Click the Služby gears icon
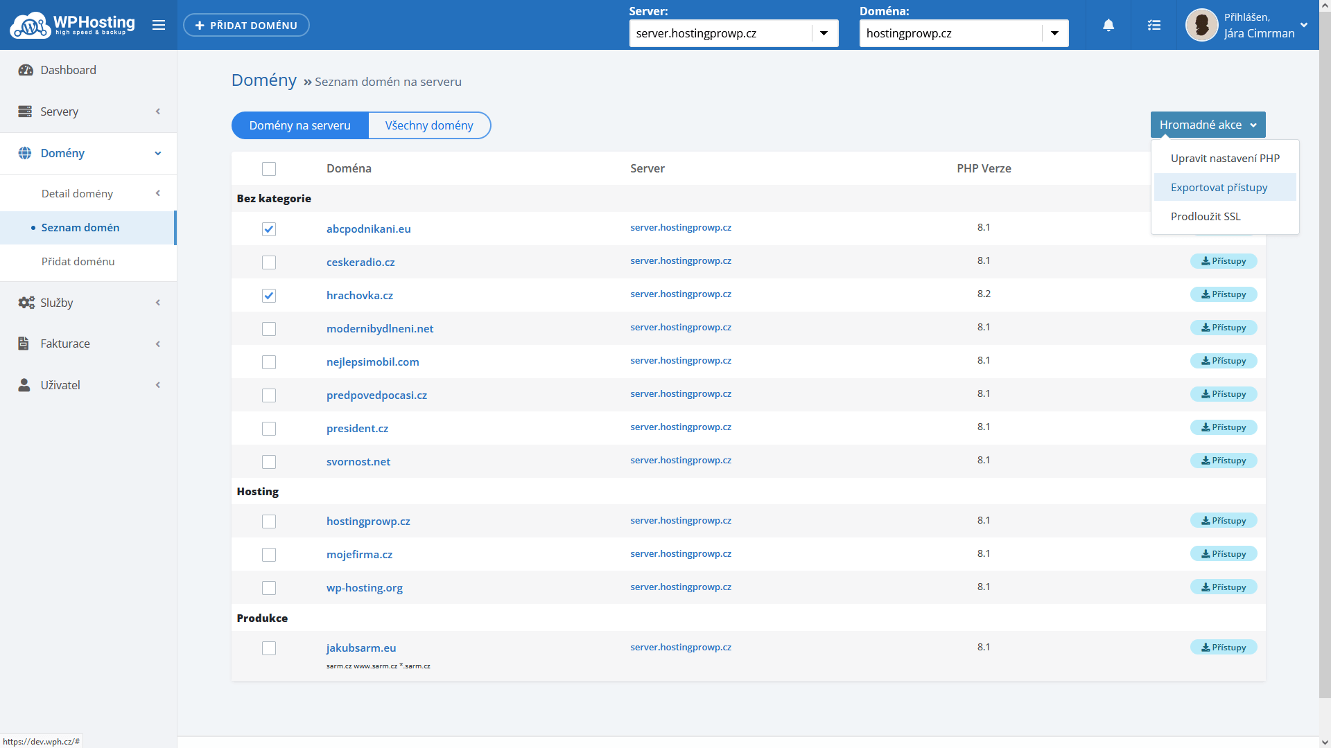Screen dimensions: 1331x748 coord(26,303)
